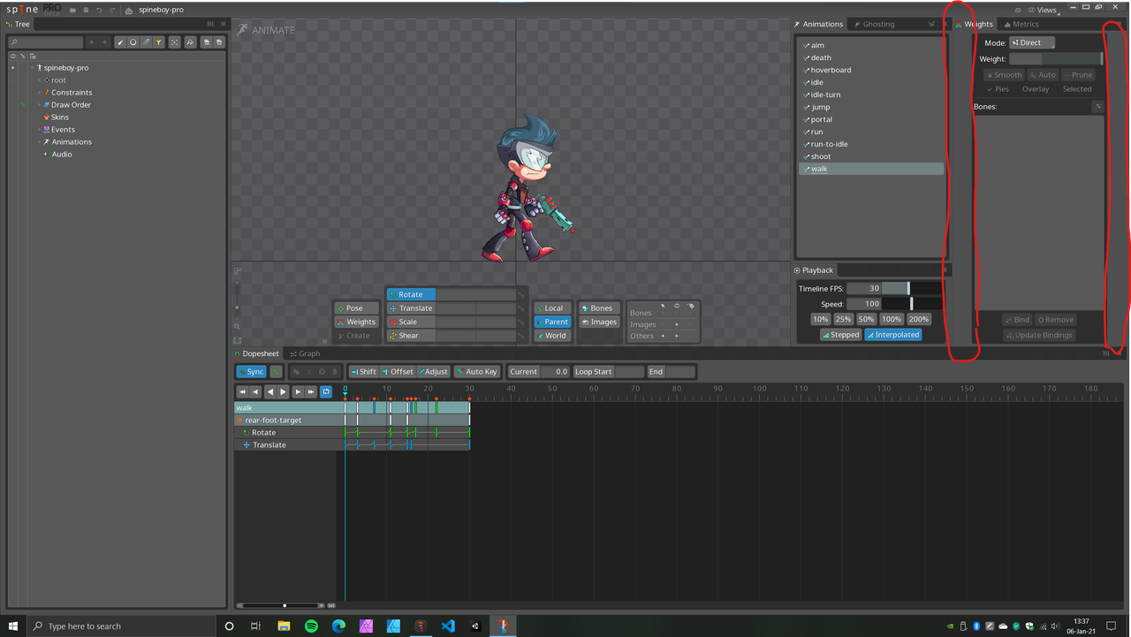The width and height of the screenshot is (1131, 637).
Task: Toggle the Sync button
Action: (x=252, y=372)
